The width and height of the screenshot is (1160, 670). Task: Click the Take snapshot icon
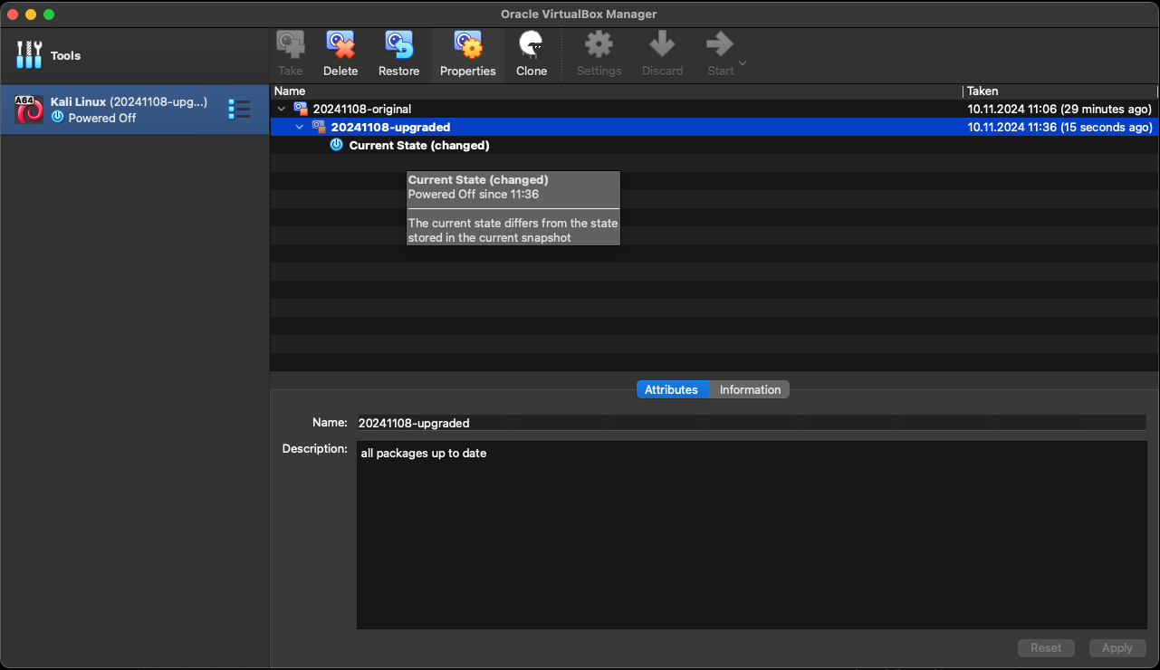click(x=291, y=45)
